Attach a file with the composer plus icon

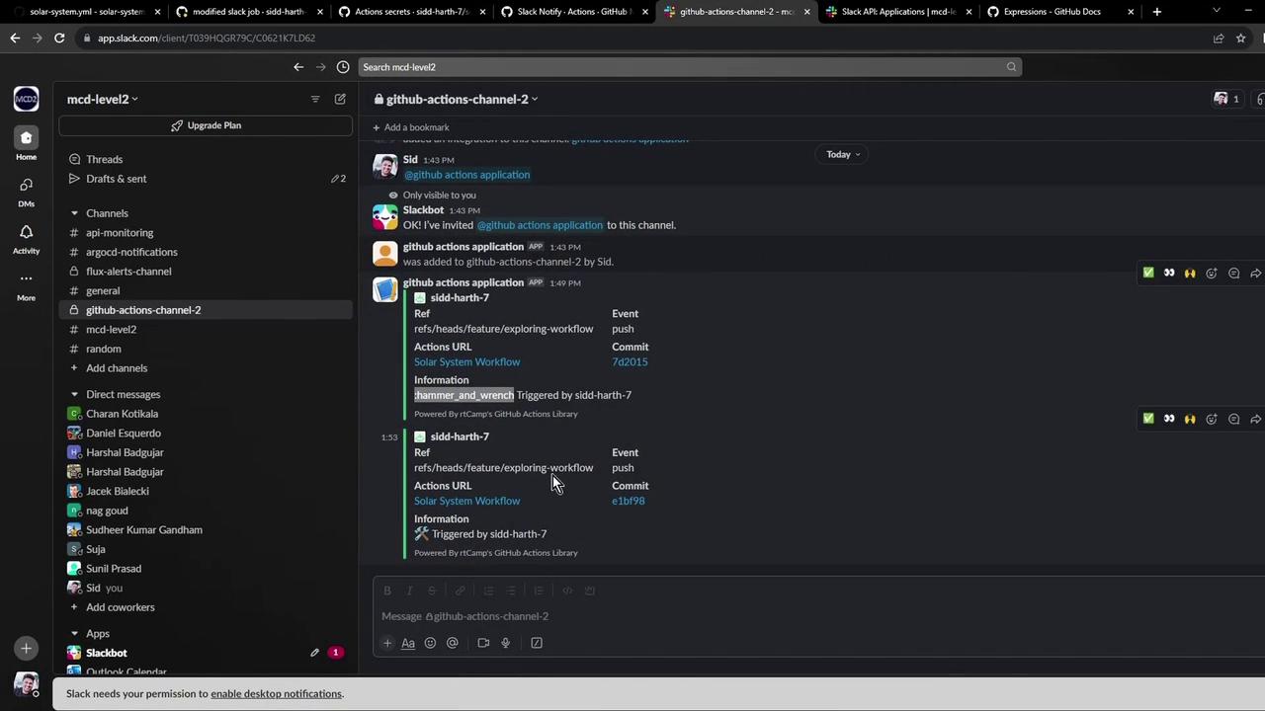(387, 643)
